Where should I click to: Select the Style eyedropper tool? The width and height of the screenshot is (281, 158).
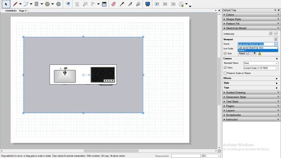122,4
